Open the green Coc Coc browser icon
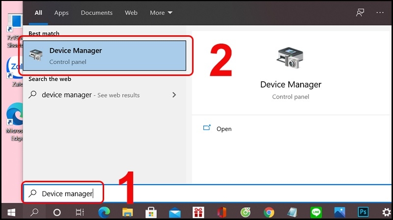Screen dimensions: 393x220 click(245, 213)
